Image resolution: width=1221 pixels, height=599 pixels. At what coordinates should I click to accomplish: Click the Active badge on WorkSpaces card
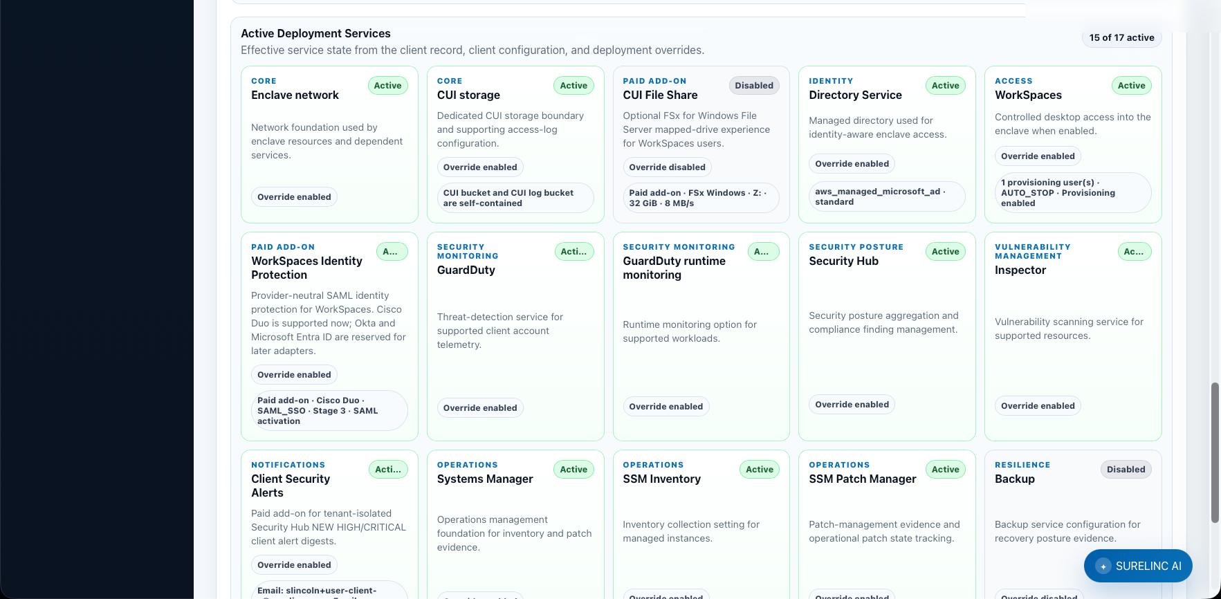1132,86
